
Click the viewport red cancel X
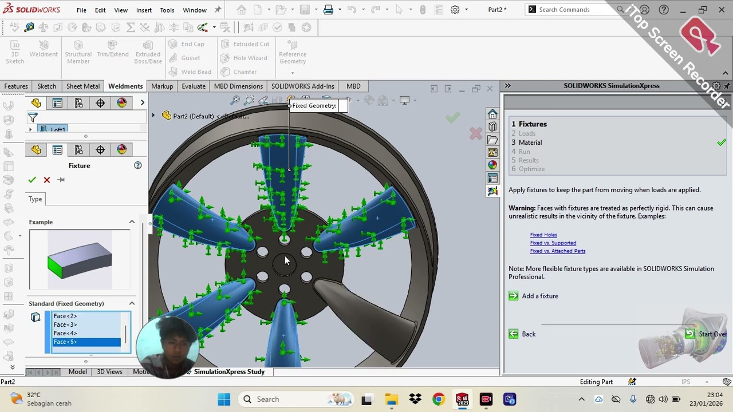coord(475,134)
